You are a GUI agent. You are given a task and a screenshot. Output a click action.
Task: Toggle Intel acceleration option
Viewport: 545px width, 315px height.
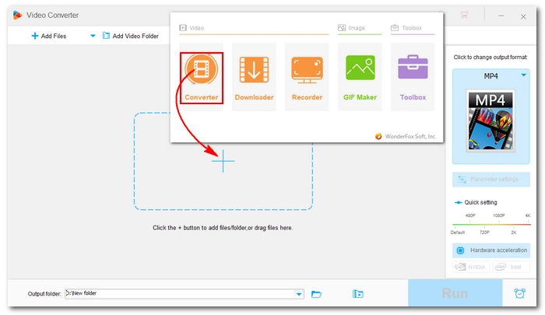[511, 267]
